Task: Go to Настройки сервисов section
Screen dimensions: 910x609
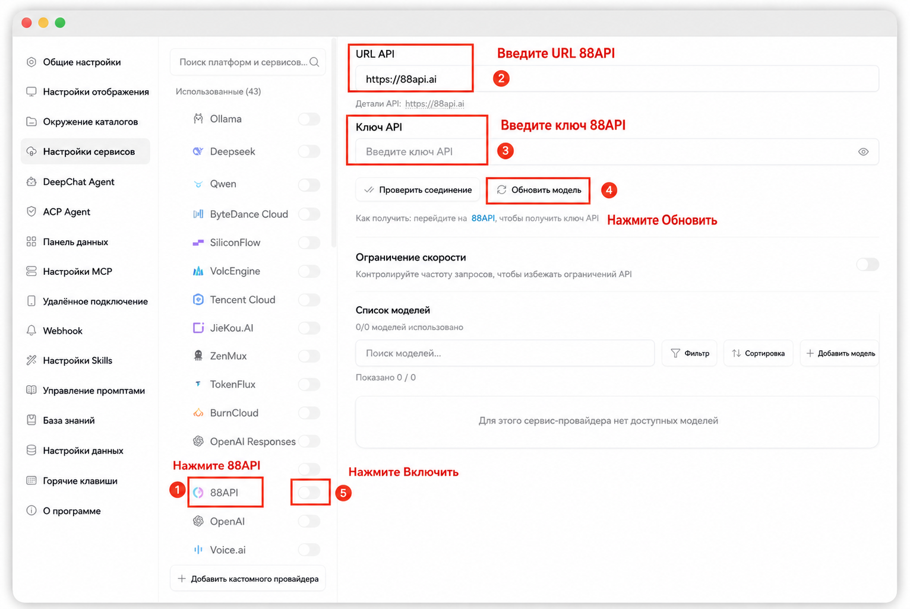Action: click(x=86, y=151)
